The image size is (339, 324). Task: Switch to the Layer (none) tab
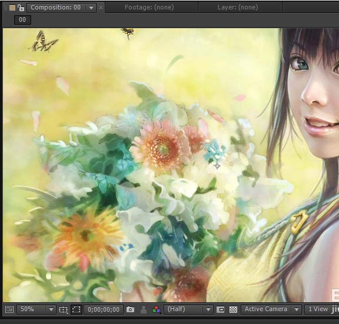(x=238, y=7)
